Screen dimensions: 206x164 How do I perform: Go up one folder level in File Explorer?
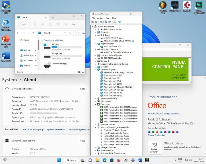pyautogui.click(x=33, y=33)
